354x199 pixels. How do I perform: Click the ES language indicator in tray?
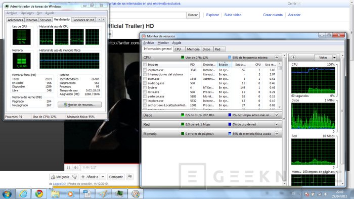point(293,193)
